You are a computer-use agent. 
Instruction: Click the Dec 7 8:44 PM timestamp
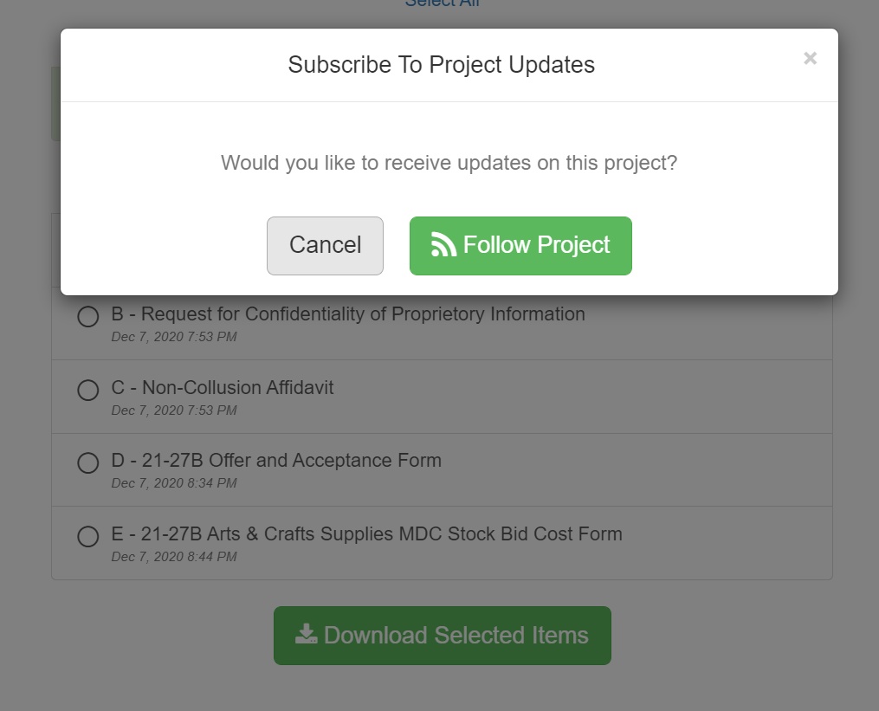click(x=172, y=557)
